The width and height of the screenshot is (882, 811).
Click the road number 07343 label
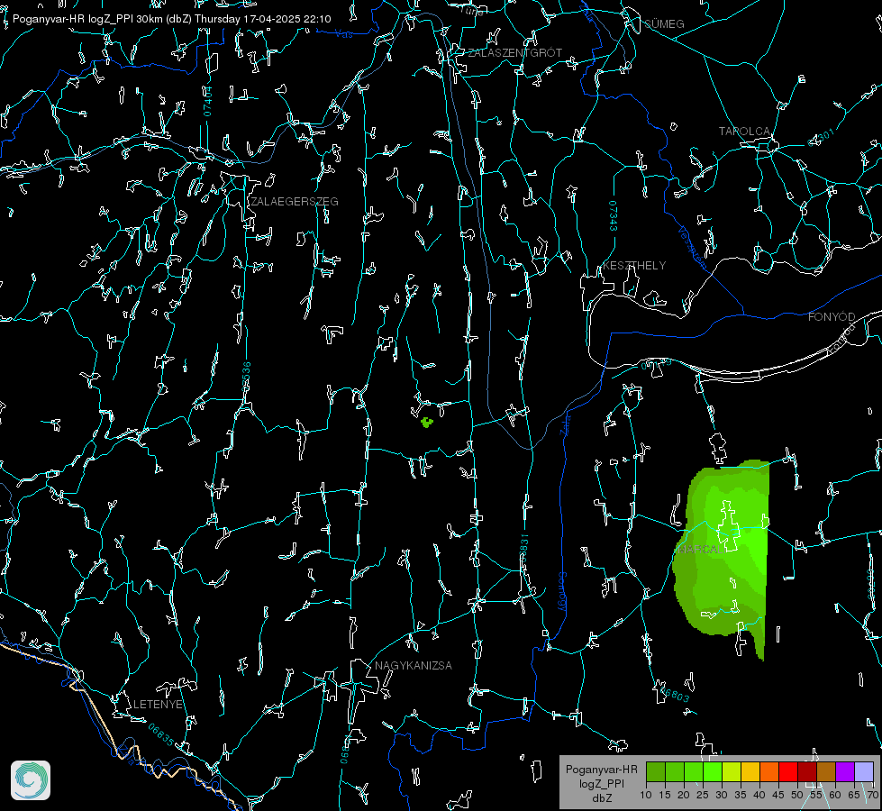click(x=614, y=216)
